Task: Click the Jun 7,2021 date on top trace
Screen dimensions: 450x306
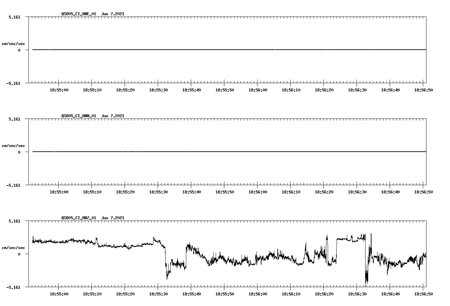Action: (x=112, y=14)
